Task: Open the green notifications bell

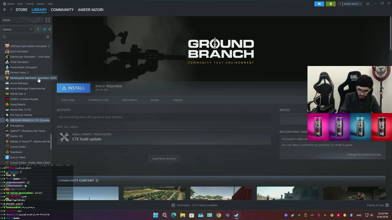Action: [x=330, y=4]
